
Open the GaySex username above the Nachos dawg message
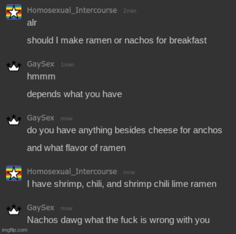coord(41,208)
